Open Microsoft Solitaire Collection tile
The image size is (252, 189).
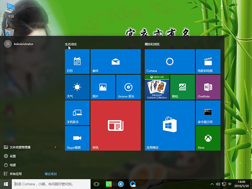pyautogui.click(x=157, y=87)
